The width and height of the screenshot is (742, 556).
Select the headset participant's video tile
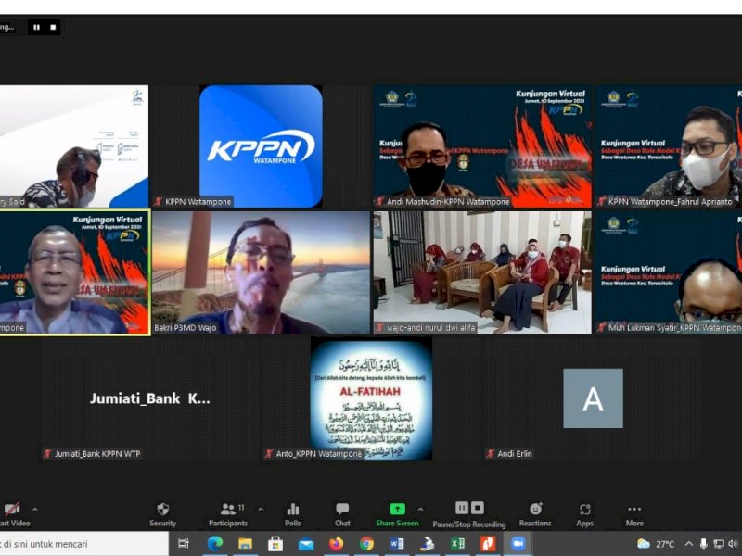click(x=74, y=146)
